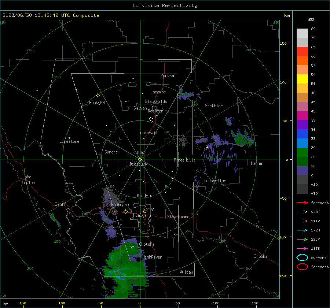Click the Stettler label
This screenshot has width=330, height=308.
pyautogui.click(x=214, y=106)
